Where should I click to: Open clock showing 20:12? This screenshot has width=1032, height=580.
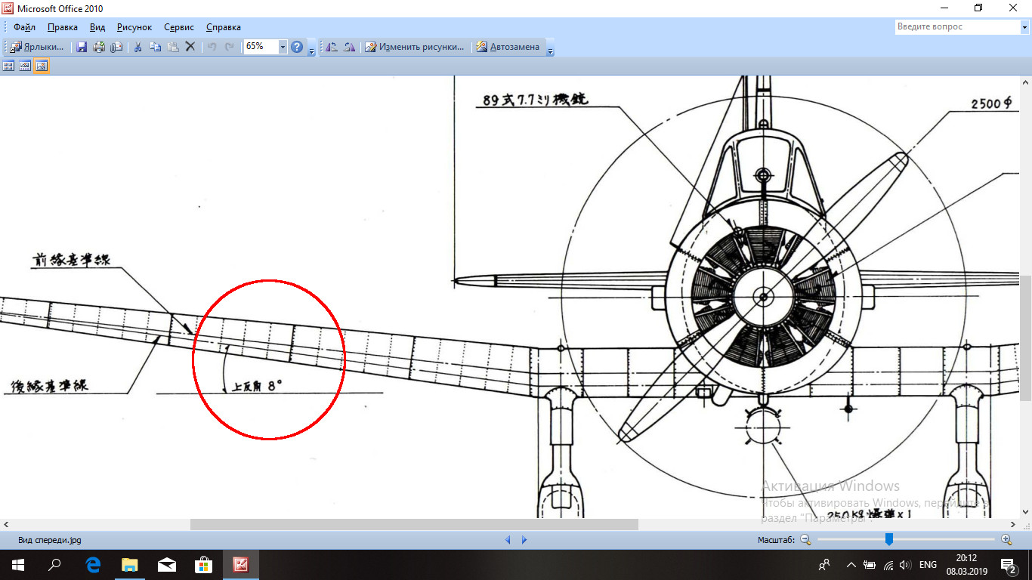(968, 564)
